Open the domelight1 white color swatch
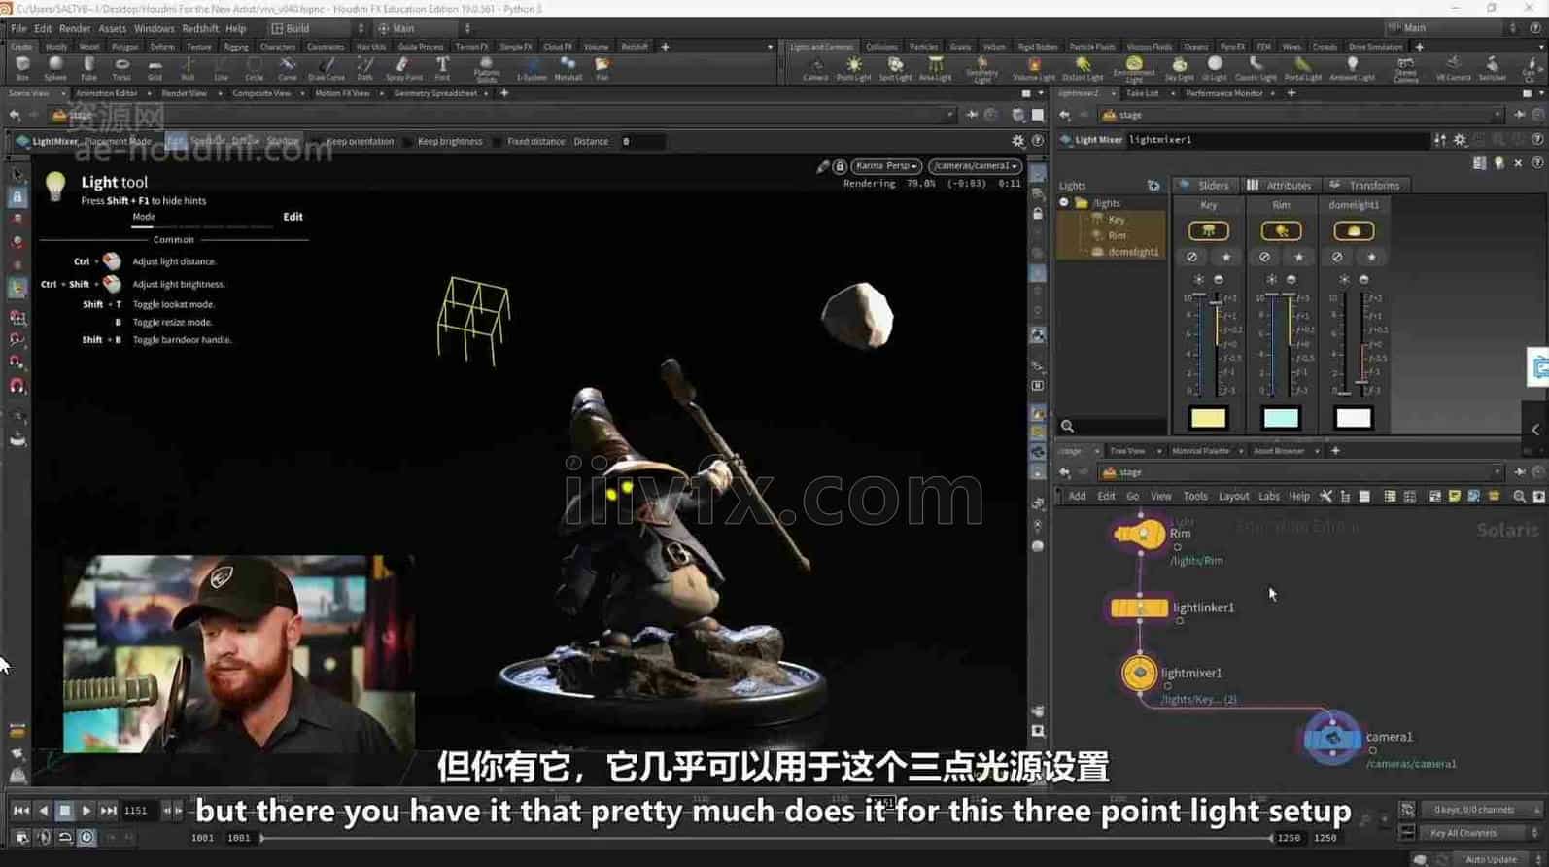Viewport: 1549px width, 867px height. (1354, 418)
